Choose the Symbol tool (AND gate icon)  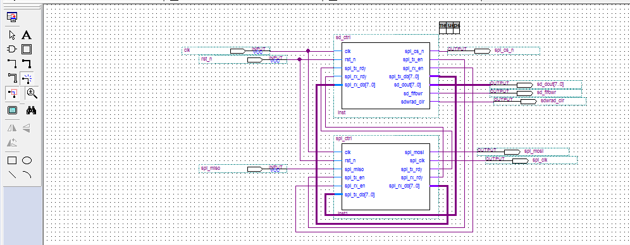(12, 49)
